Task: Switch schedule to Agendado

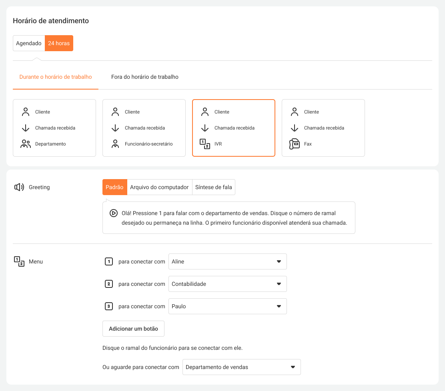Action: click(x=29, y=43)
